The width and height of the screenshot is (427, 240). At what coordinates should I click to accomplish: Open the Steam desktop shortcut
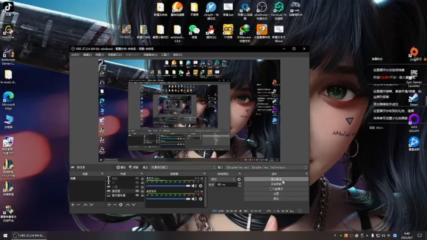point(414,100)
